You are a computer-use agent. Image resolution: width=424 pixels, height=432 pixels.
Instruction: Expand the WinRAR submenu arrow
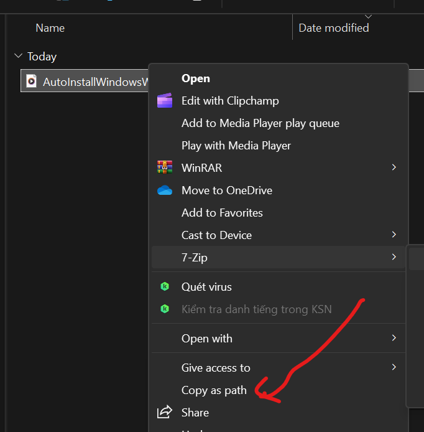tap(394, 167)
